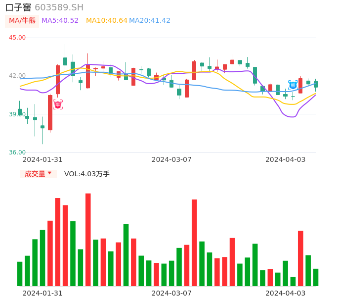The image size is (339, 300).
Task: Click the VOL:4.03万手 volume readout
Action: [87, 174]
